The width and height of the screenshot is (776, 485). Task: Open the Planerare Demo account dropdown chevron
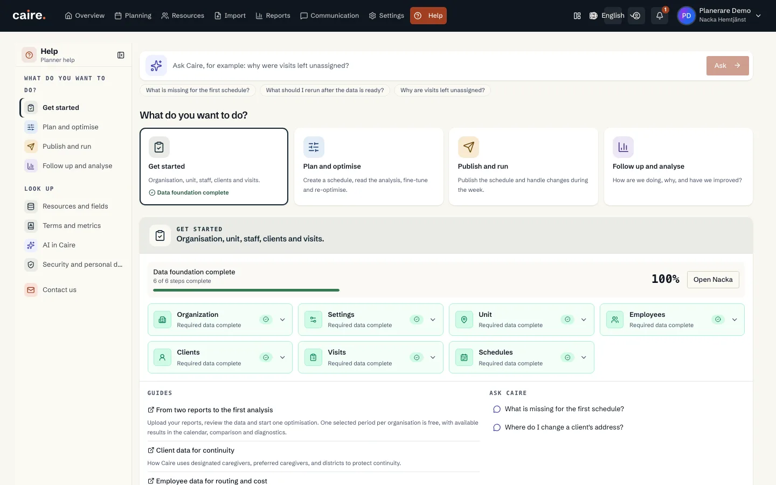pos(758,16)
